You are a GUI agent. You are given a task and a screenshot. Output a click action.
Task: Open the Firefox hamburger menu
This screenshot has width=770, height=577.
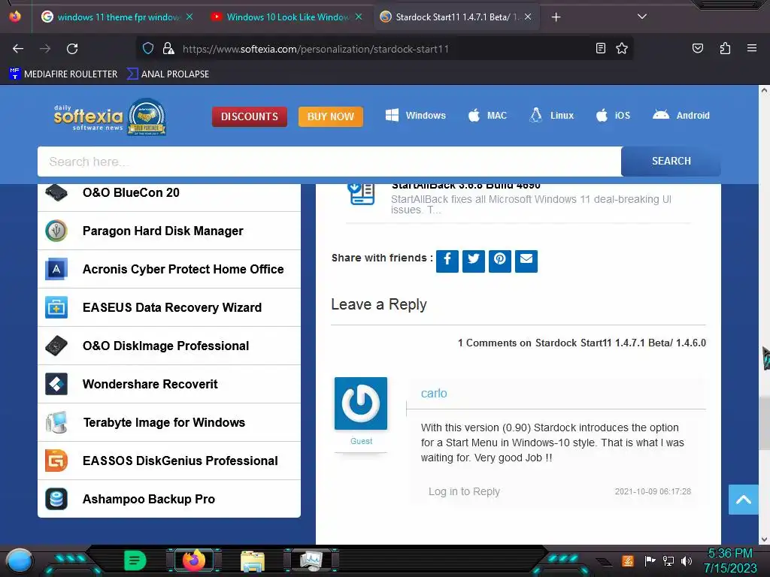(x=752, y=48)
